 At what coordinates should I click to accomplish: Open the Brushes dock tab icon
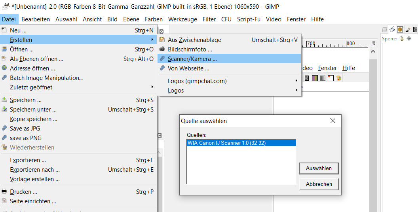point(400,29)
